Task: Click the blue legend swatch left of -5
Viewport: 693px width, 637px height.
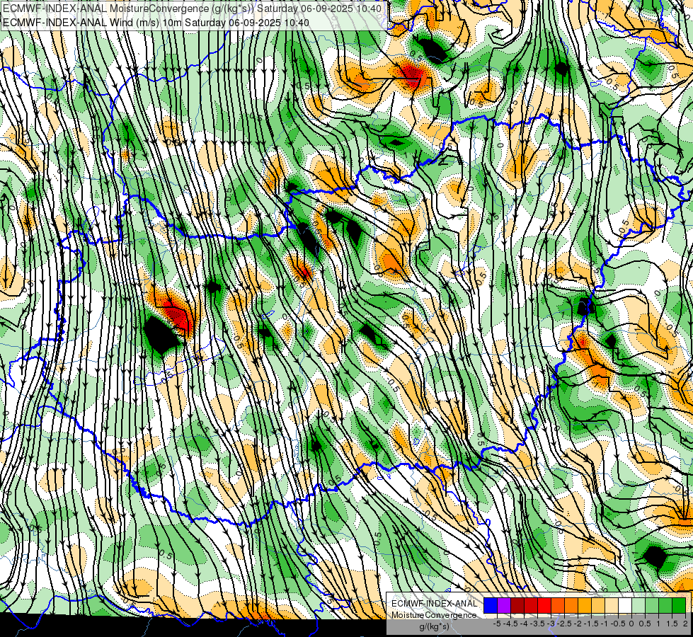Action: (491, 605)
